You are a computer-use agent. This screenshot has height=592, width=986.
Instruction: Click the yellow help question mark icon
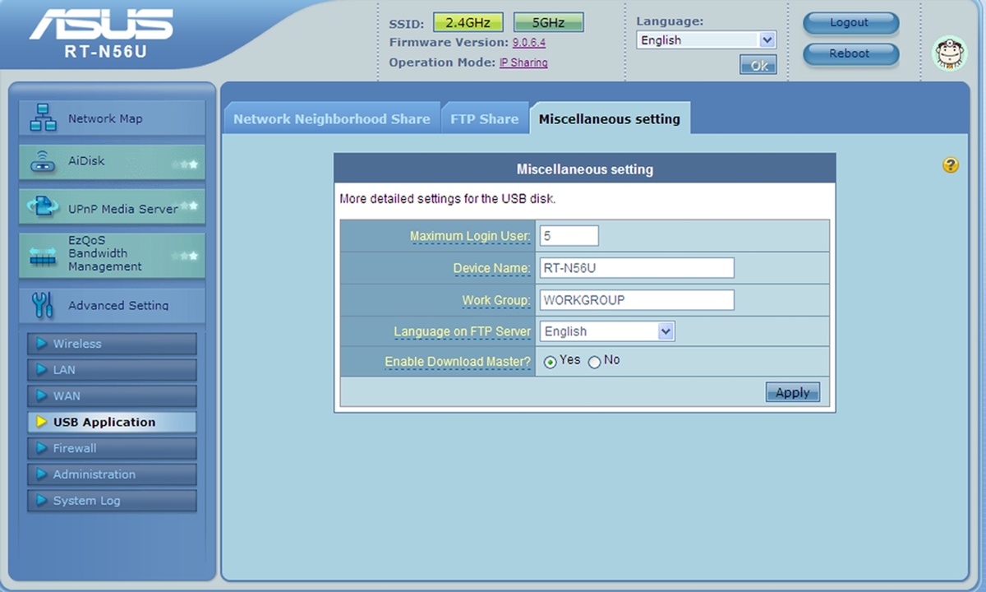pos(950,165)
